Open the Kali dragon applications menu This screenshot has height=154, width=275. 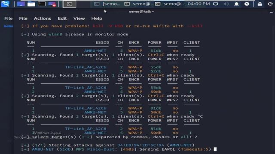click(5, 4)
